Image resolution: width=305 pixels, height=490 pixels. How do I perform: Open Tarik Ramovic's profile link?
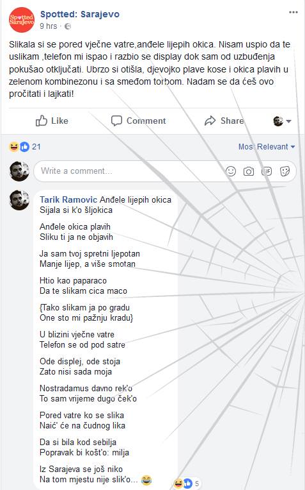point(68,199)
